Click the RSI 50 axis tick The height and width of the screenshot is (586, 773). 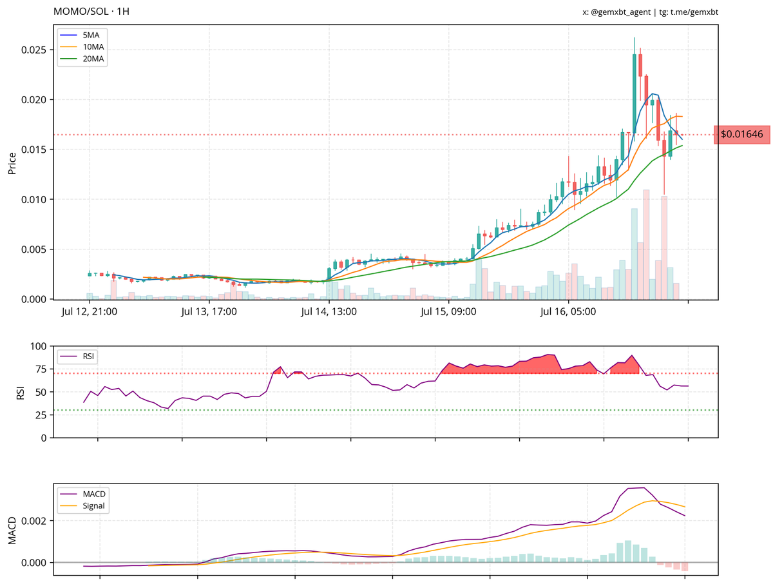point(41,392)
